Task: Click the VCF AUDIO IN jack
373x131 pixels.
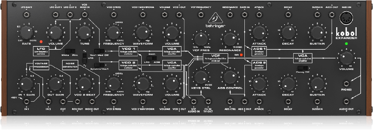Action: point(193,102)
